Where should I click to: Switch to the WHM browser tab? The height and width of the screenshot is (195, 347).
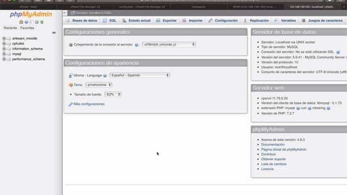click(x=255, y=7)
